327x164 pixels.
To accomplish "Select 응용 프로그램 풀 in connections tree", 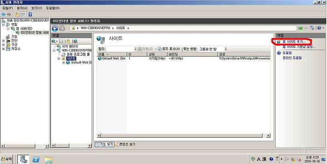I will [78, 54].
